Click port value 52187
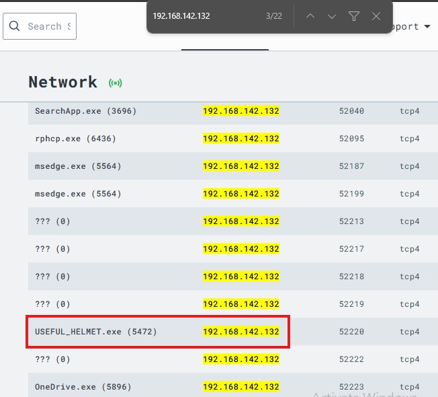This screenshot has width=438, height=397. [351, 166]
